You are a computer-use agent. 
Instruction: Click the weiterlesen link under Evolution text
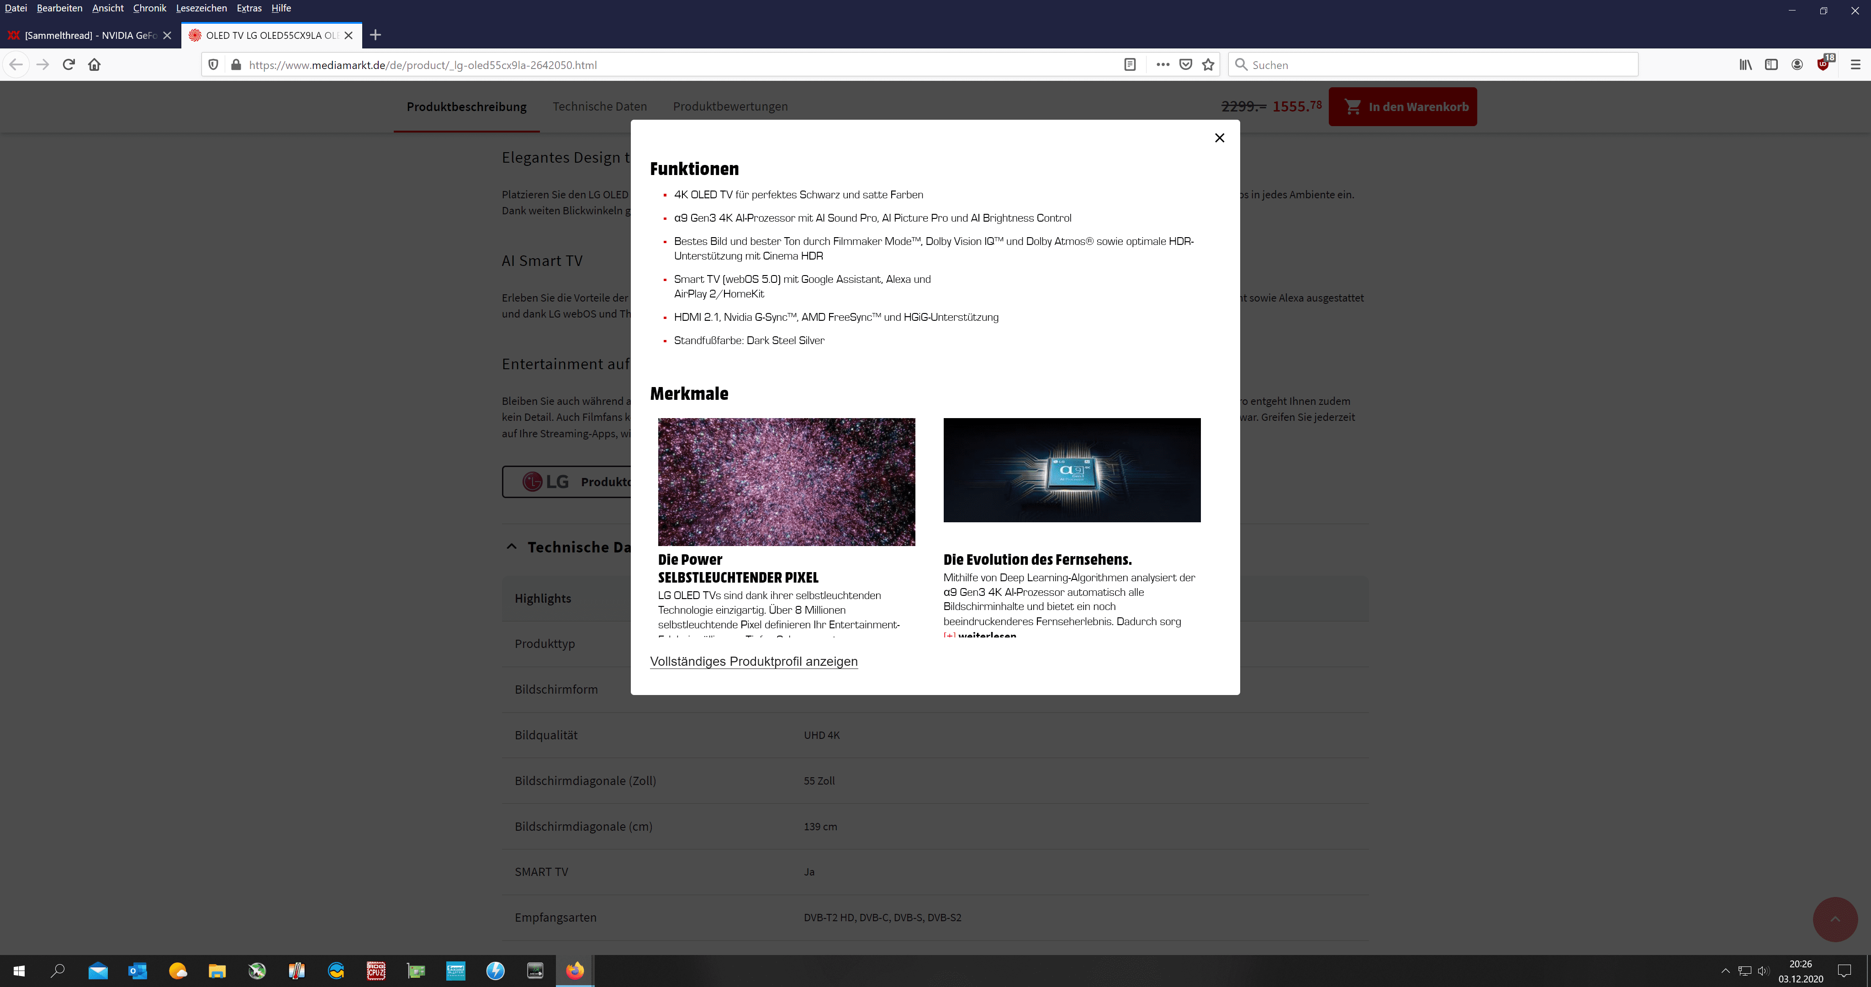point(986,635)
